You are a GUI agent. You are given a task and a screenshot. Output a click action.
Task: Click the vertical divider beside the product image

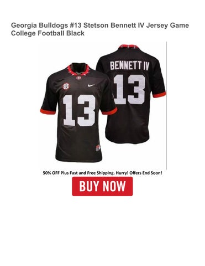coord(166,105)
